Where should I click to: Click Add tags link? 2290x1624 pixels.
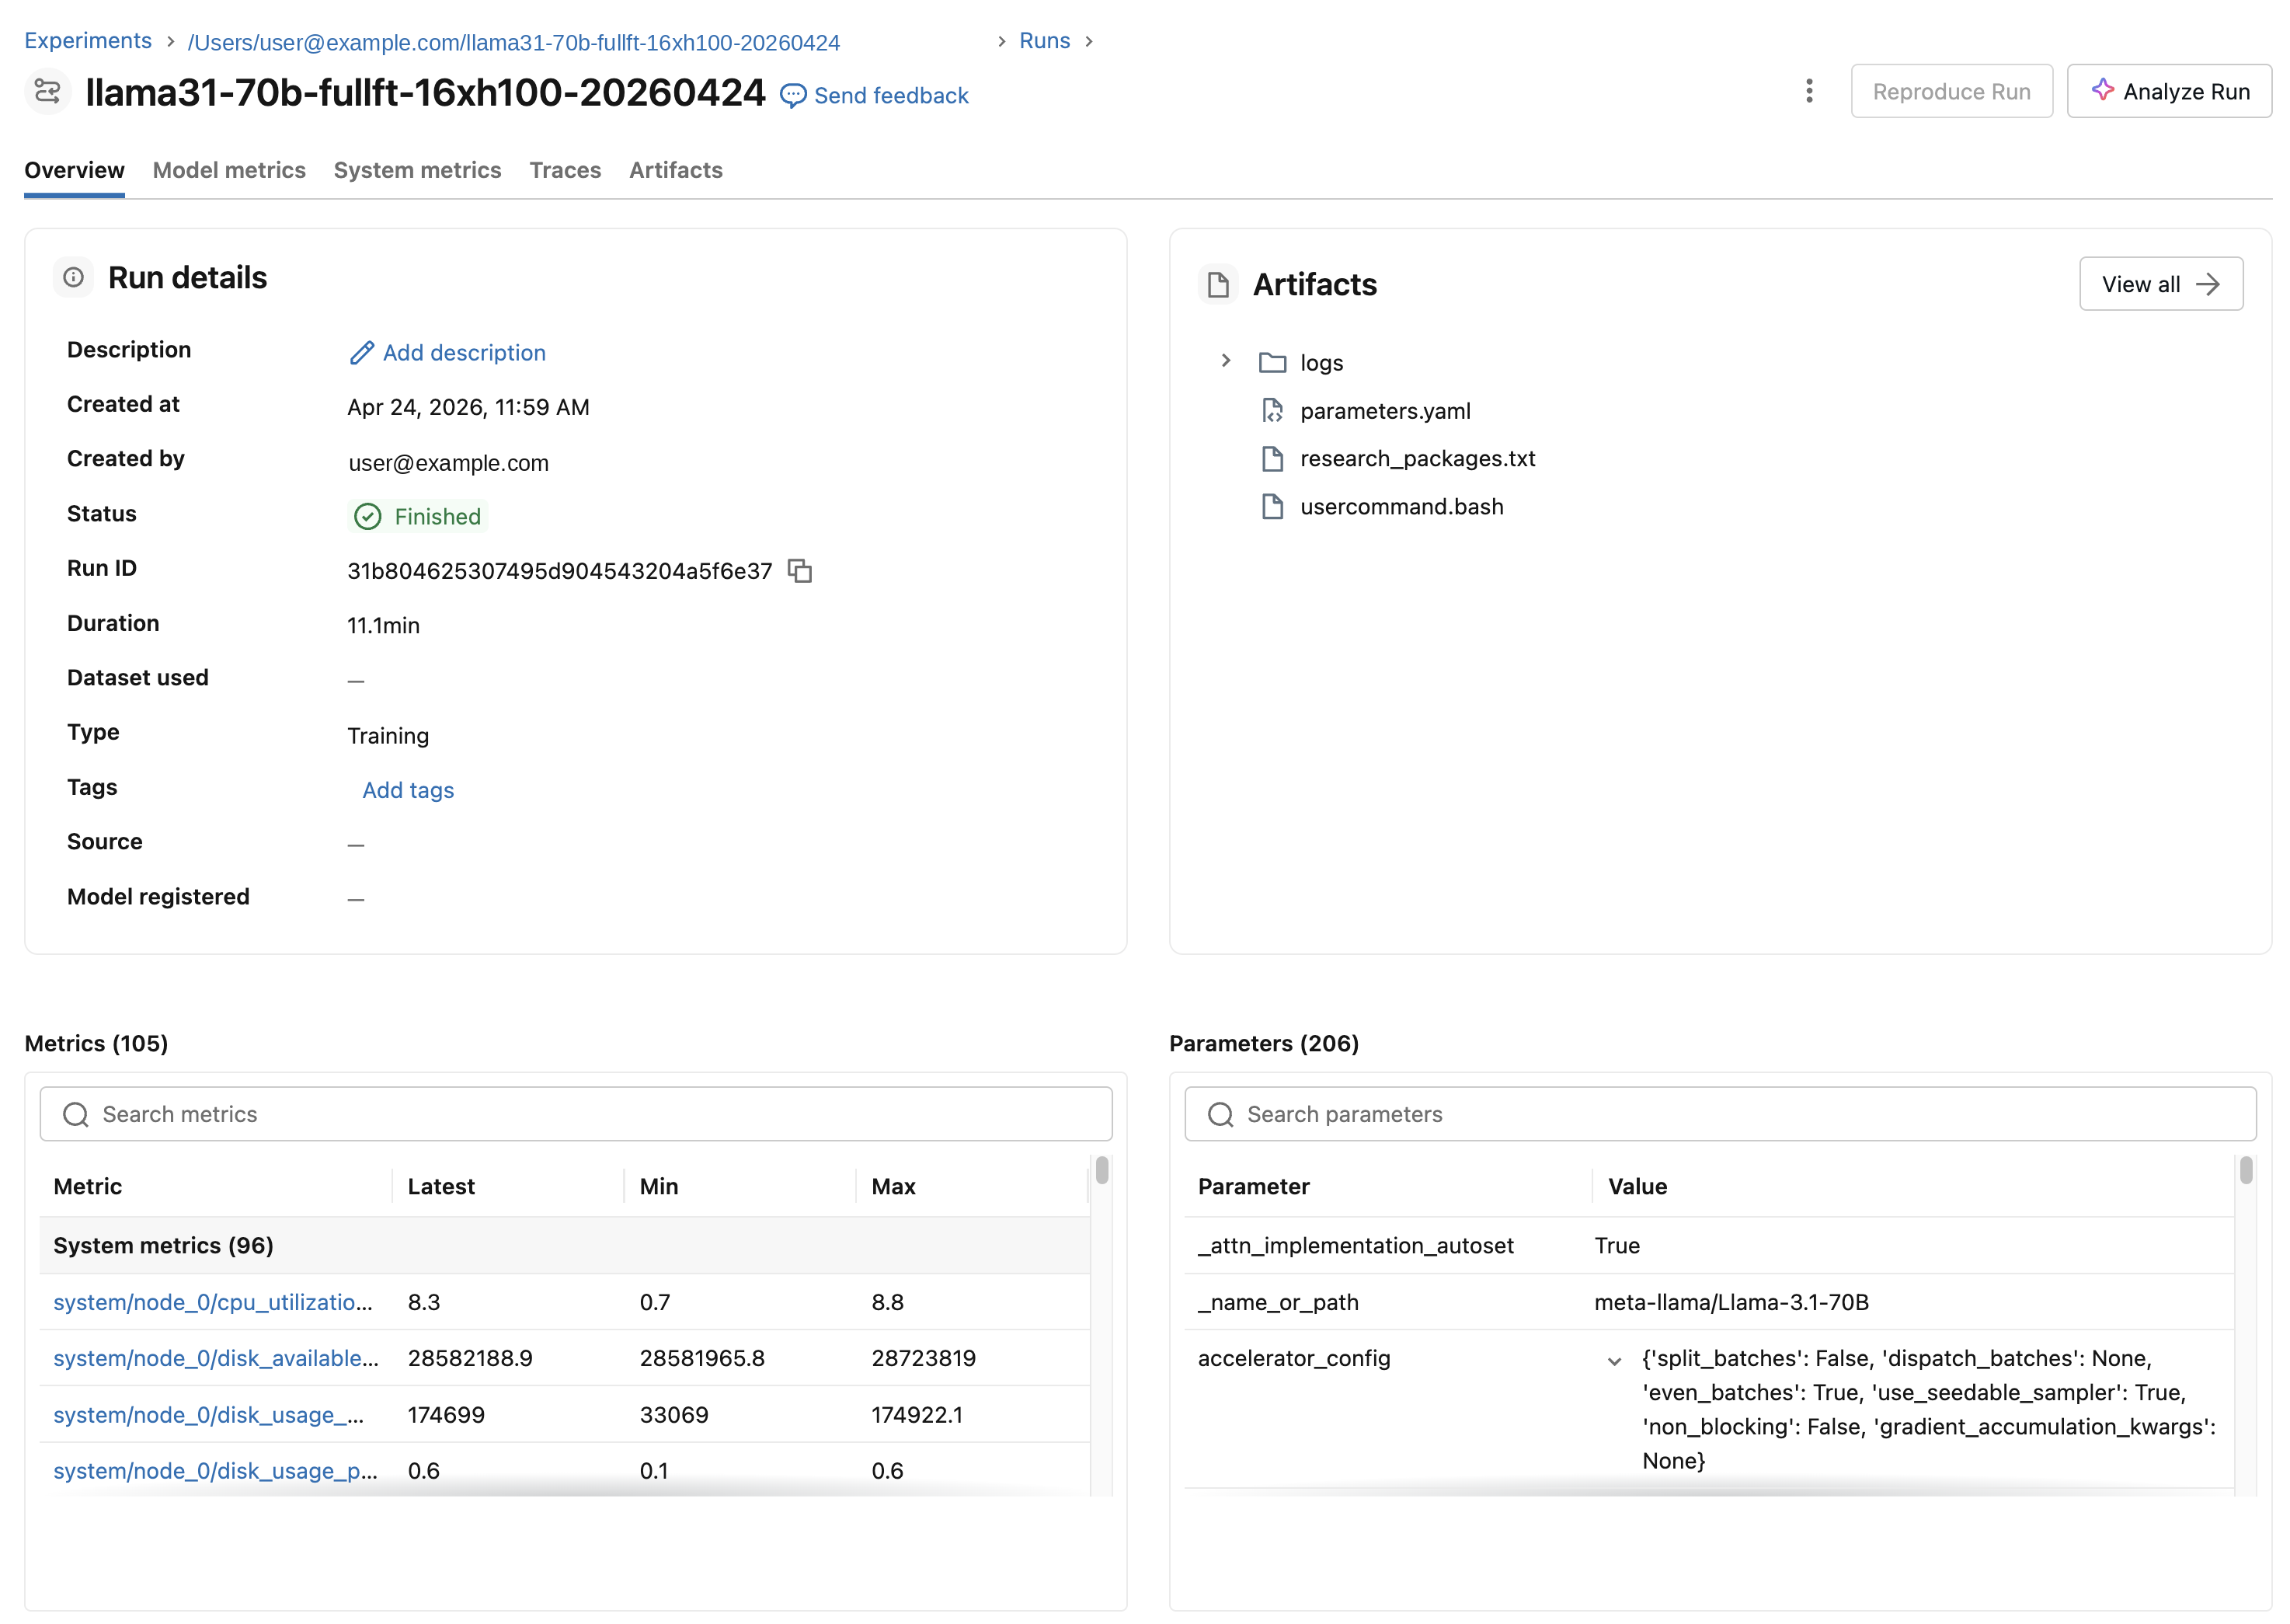[408, 790]
